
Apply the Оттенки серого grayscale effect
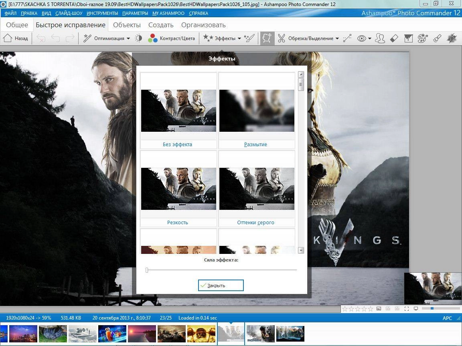click(x=257, y=189)
